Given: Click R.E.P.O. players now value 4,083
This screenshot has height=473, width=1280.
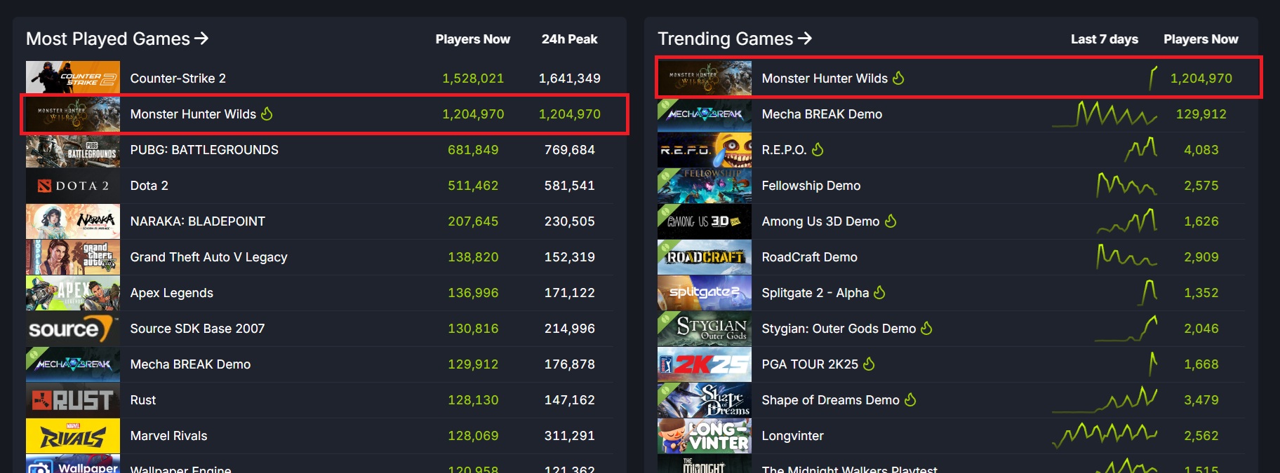Looking at the screenshot, I should click(1201, 150).
